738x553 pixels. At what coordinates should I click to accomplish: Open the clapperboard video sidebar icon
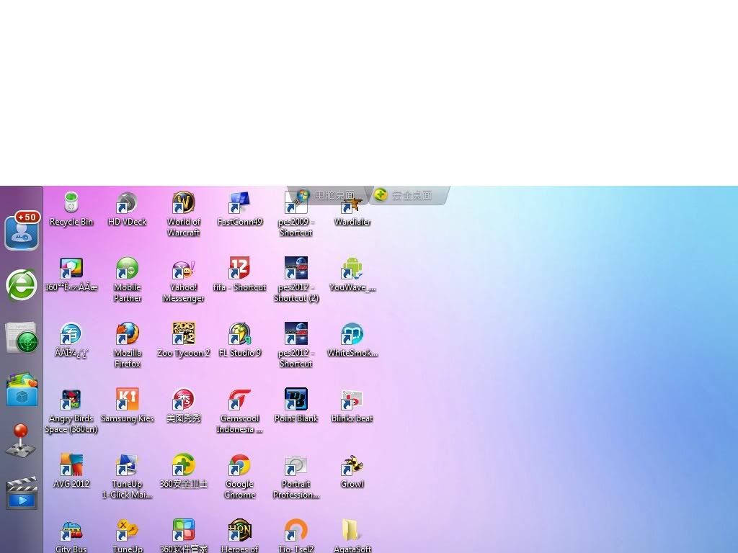click(22, 493)
